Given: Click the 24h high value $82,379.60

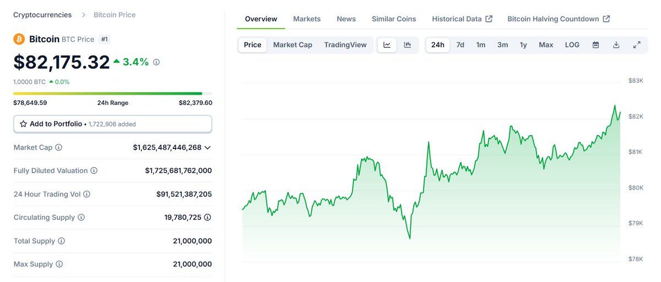Looking at the screenshot, I should (x=196, y=103).
